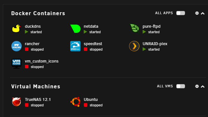Click the vm_custom_icons monitor icon

tap(16, 63)
